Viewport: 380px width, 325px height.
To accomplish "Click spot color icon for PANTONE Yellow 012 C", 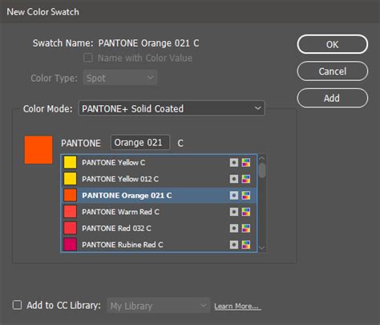I will pos(234,179).
